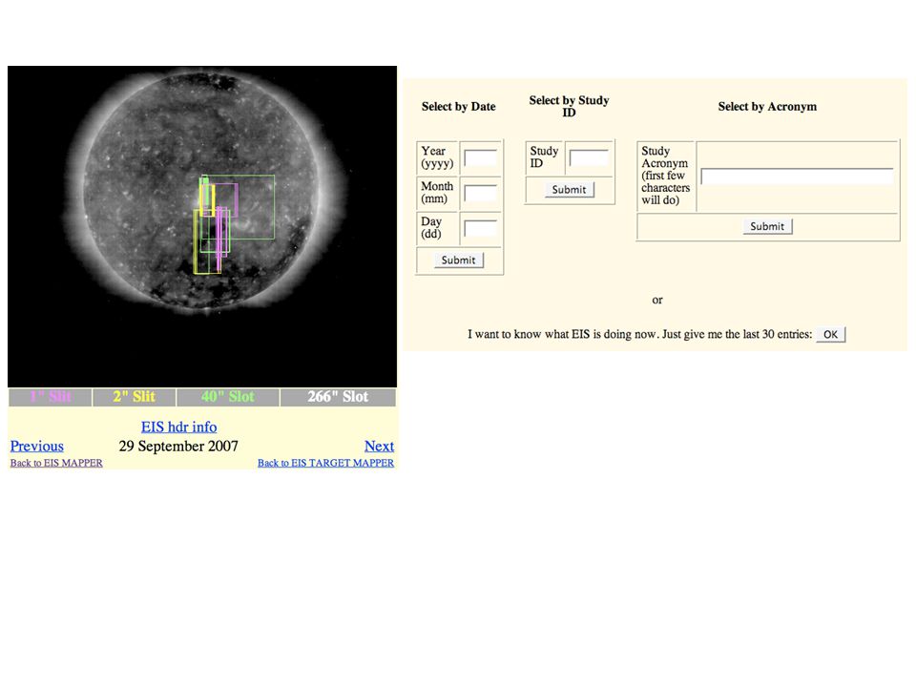The width and height of the screenshot is (916, 687).
Task: Click the 'Select by Date' heading
Action: coord(459,106)
